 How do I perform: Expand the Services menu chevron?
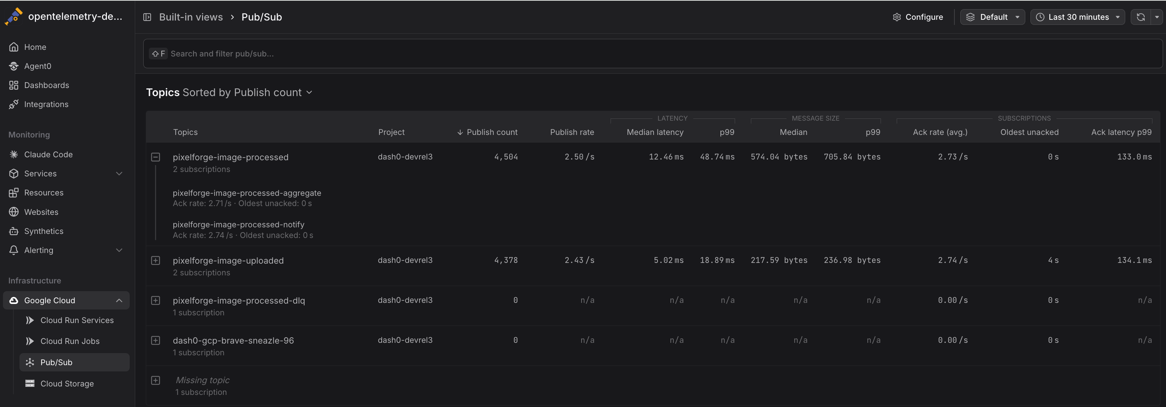pos(119,173)
